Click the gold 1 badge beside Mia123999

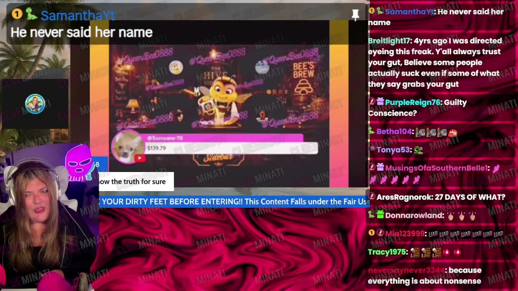tap(372, 233)
